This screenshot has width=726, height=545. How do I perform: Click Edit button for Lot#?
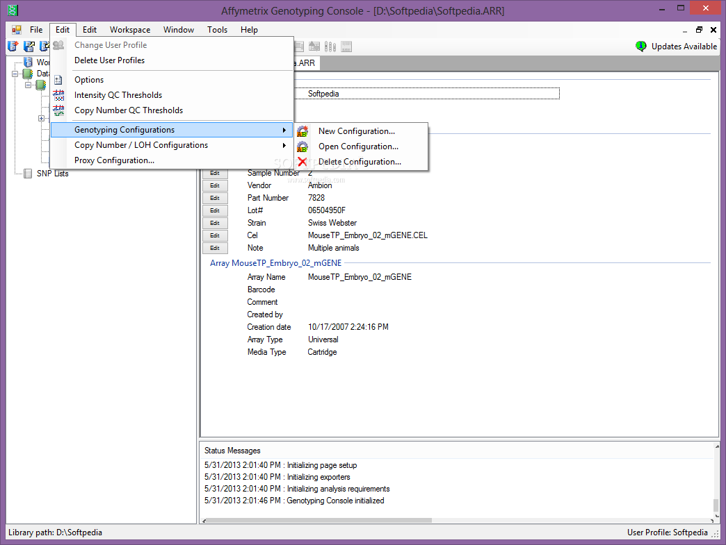(215, 210)
